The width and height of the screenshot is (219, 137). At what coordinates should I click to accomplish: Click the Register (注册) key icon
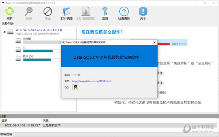pyautogui.click(x=105, y=11)
